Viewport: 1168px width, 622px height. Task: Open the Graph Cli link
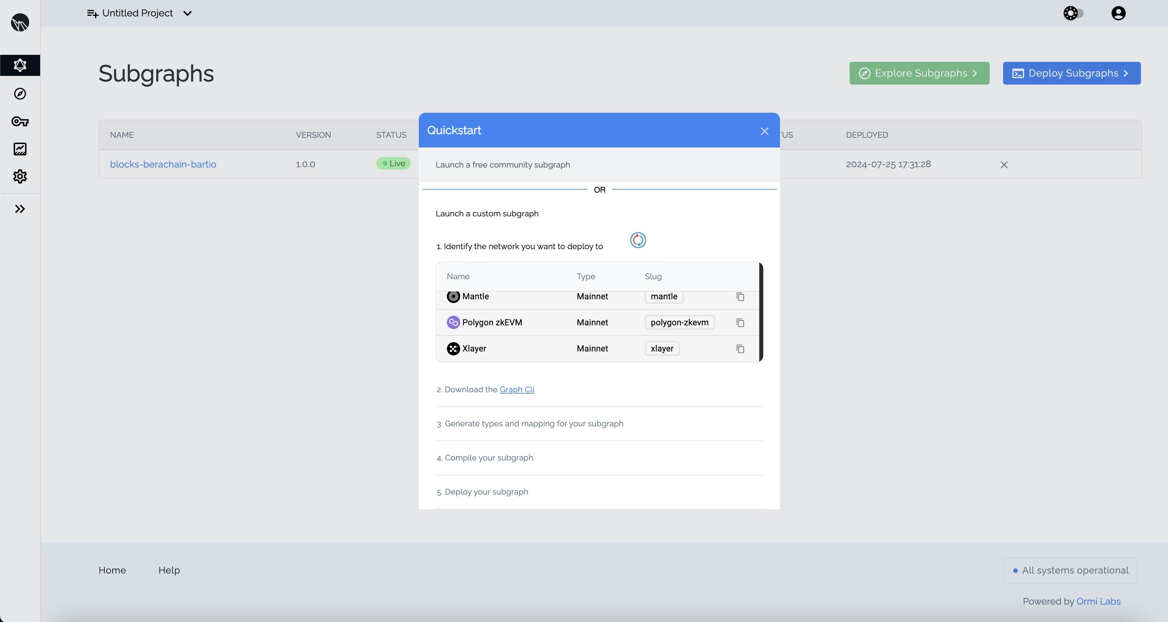516,390
